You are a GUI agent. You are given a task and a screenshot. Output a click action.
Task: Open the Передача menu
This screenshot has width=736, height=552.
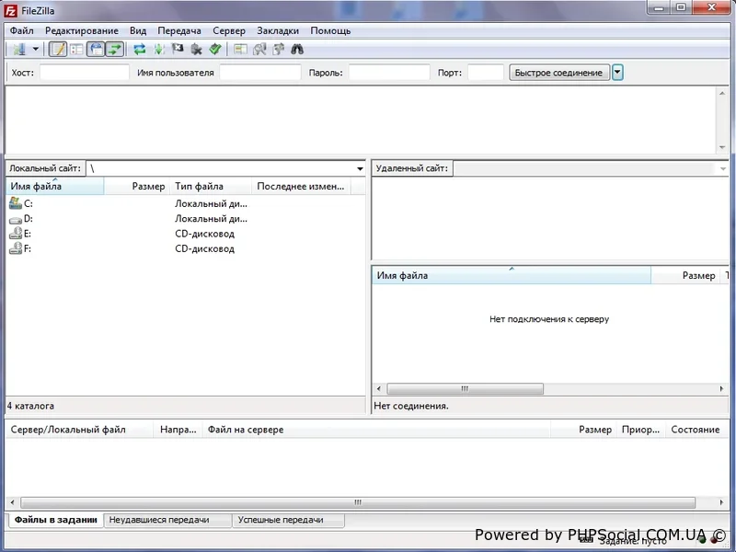point(178,30)
